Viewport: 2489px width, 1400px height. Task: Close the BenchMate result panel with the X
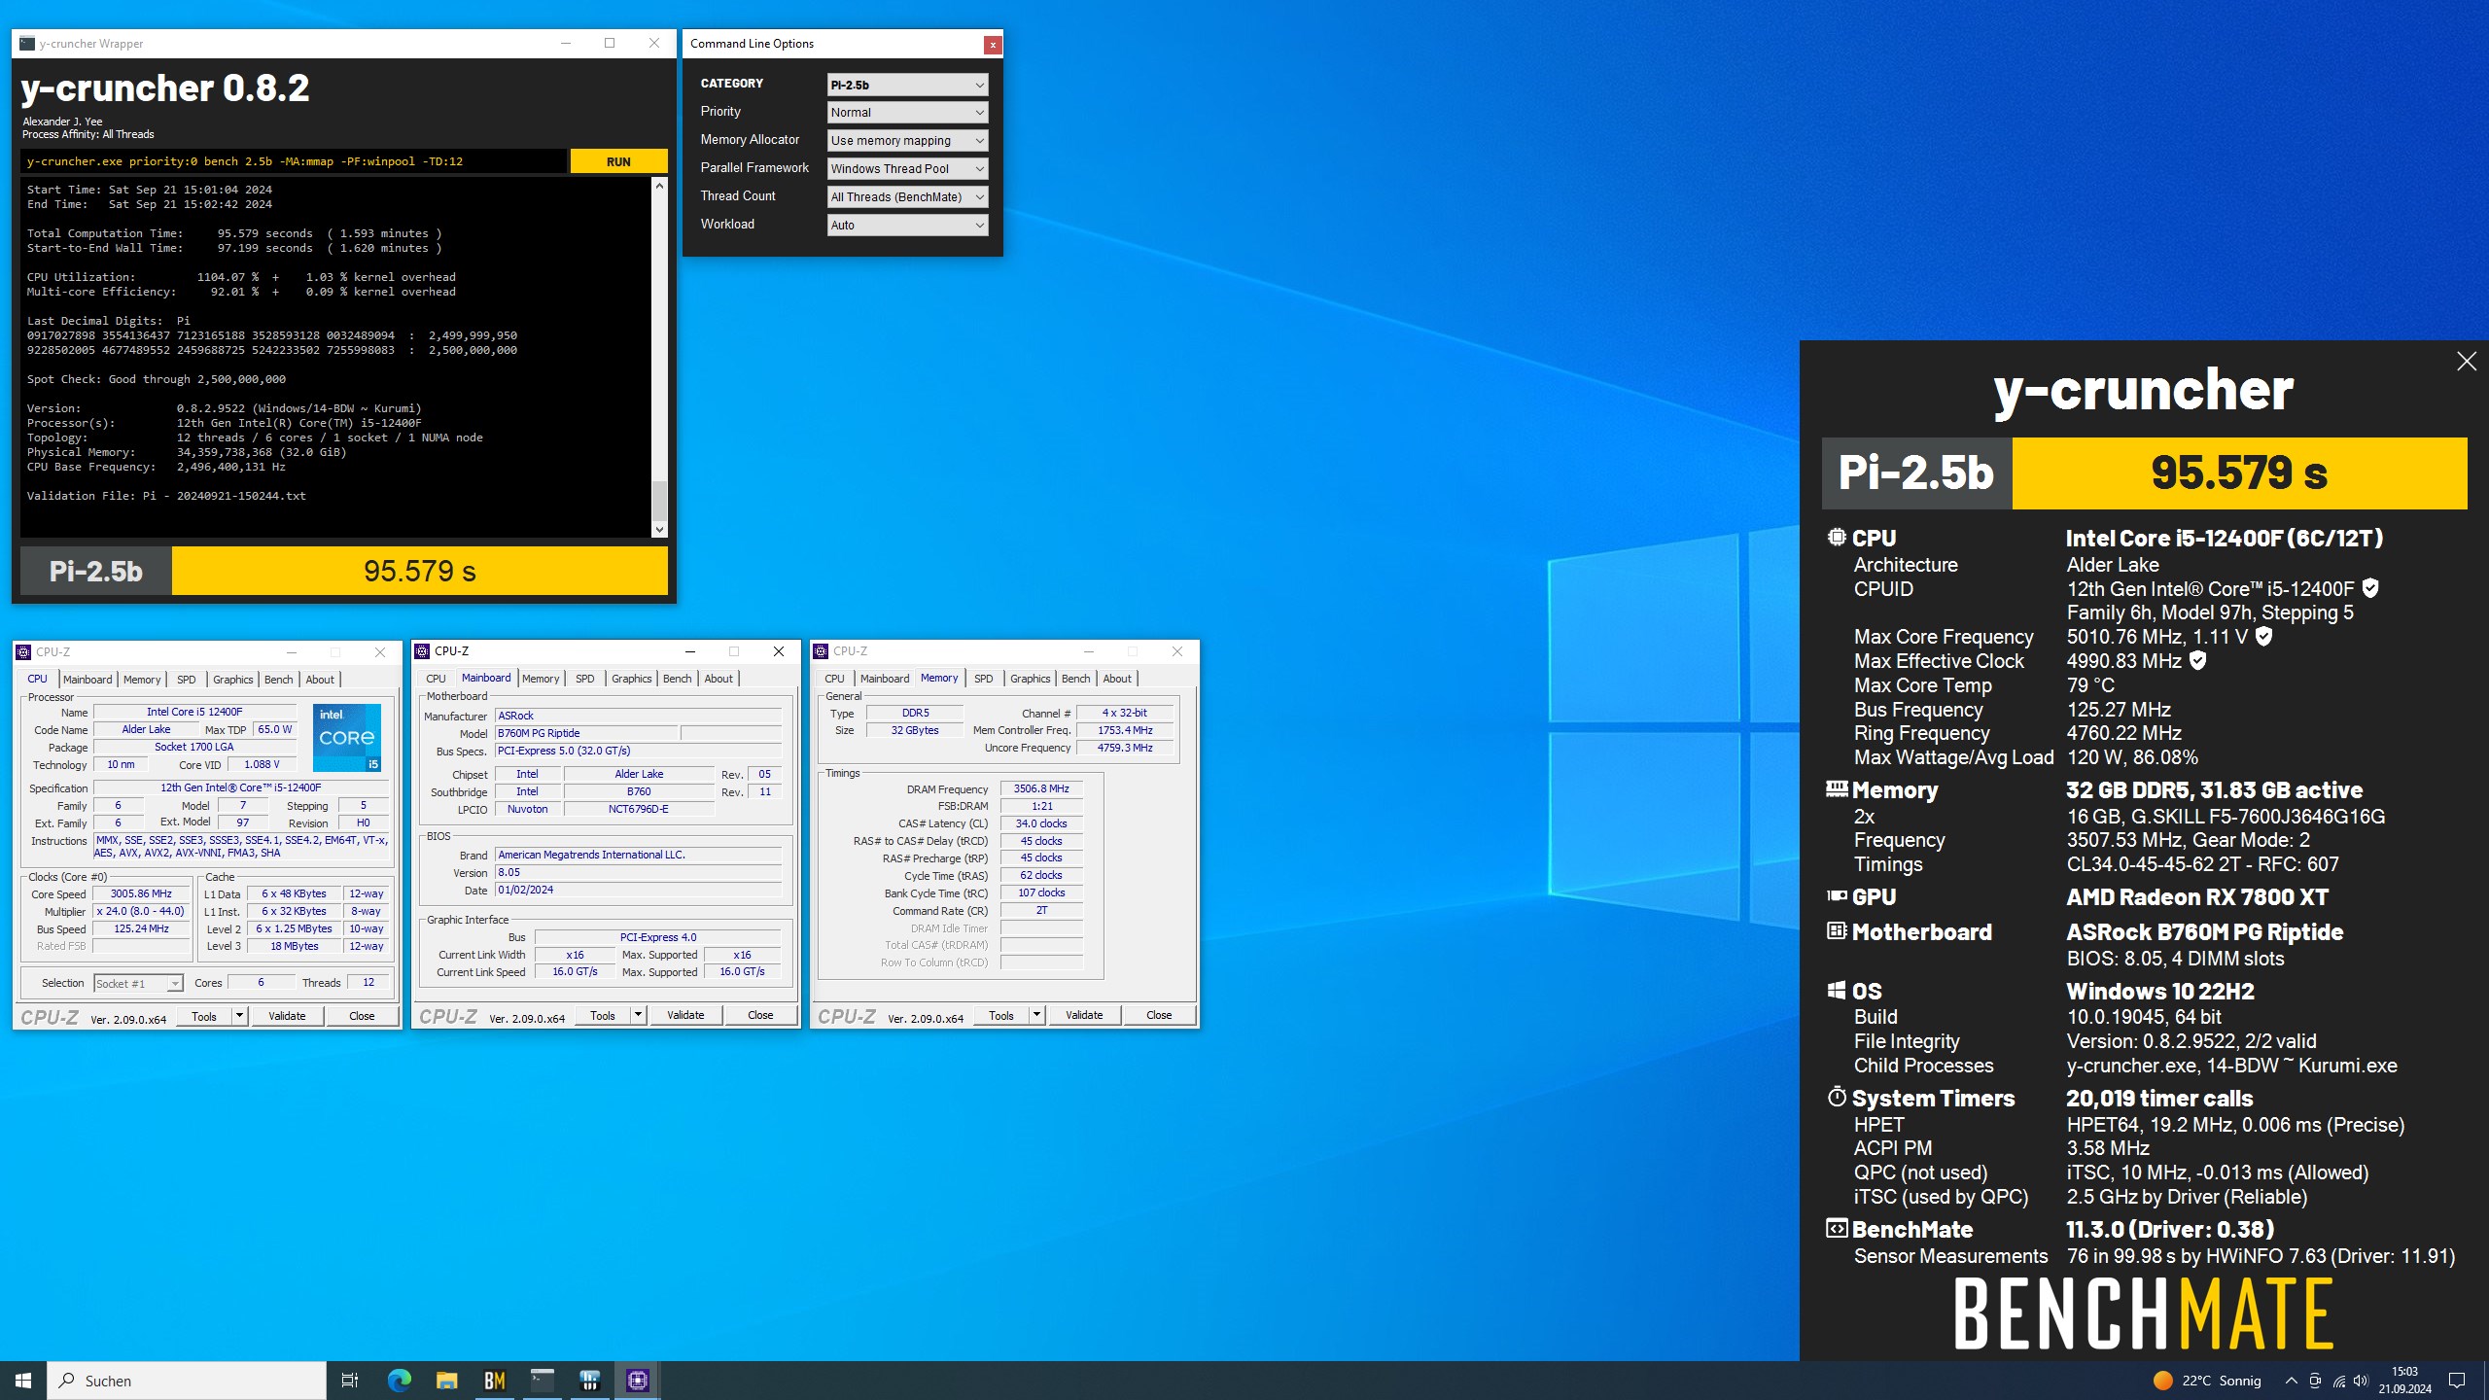(x=2466, y=362)
